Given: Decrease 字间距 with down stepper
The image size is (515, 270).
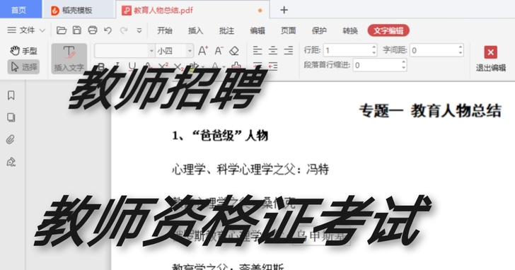Looking at the screenshot, I should click(x=461, y=53).
